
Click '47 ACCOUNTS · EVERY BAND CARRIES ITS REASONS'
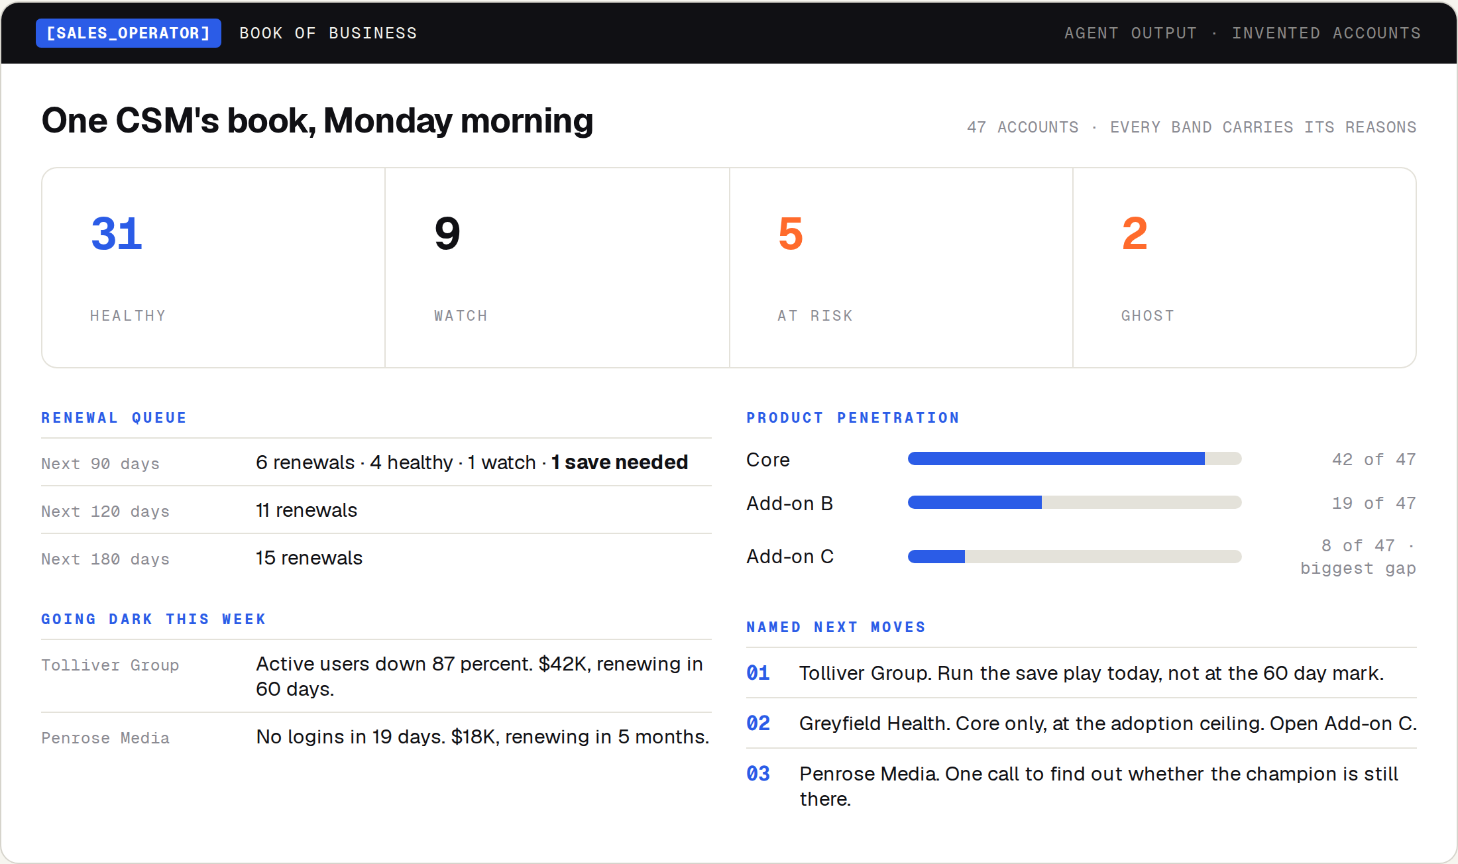(x=1192, y=127)
